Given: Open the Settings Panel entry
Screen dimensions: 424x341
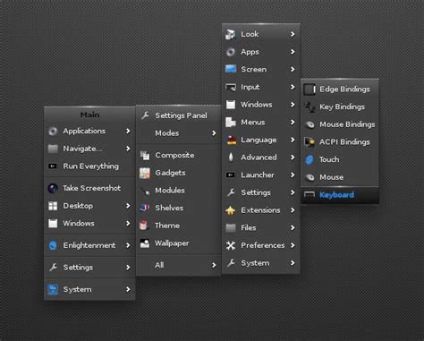Looking at the screenshot, I should point(179,115).
